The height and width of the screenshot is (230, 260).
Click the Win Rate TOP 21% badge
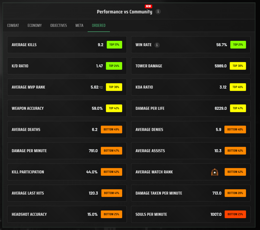click(x=238, y=45)
